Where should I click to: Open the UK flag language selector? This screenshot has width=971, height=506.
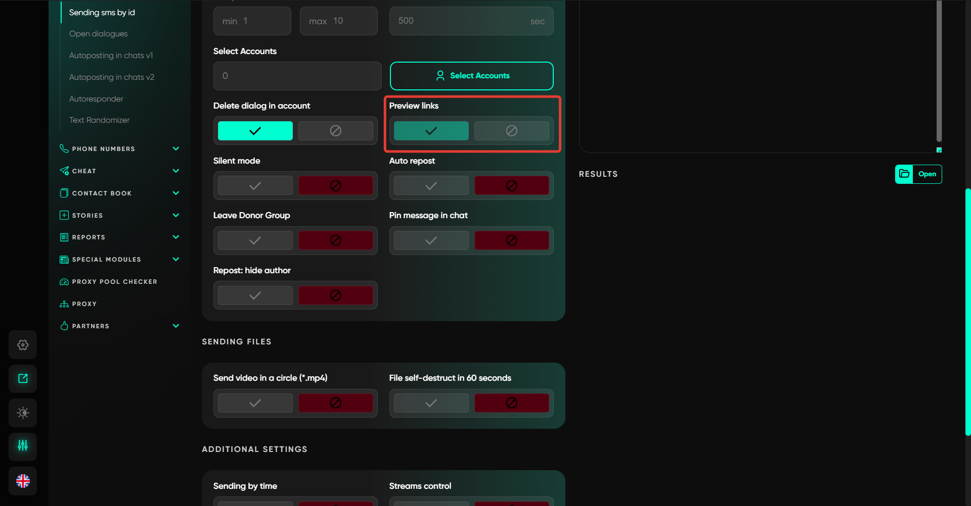(23, 481)
